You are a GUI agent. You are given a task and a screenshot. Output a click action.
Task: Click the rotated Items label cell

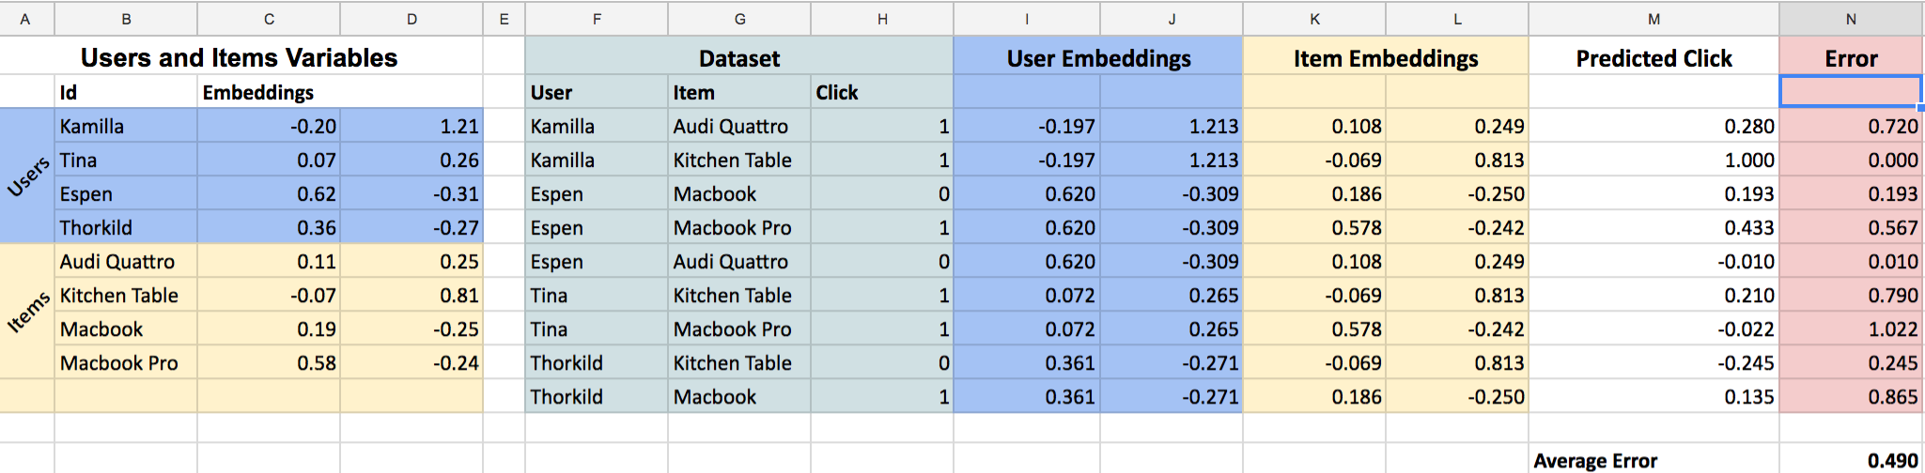pos(27,312)
